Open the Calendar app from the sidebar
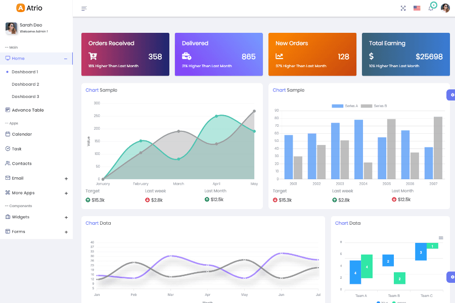The width and height of the screenshot is (455, 303). pyautogui.click(x=22, y=134)
